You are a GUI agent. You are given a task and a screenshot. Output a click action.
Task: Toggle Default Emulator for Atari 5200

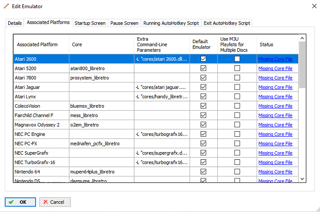point(203,68)
